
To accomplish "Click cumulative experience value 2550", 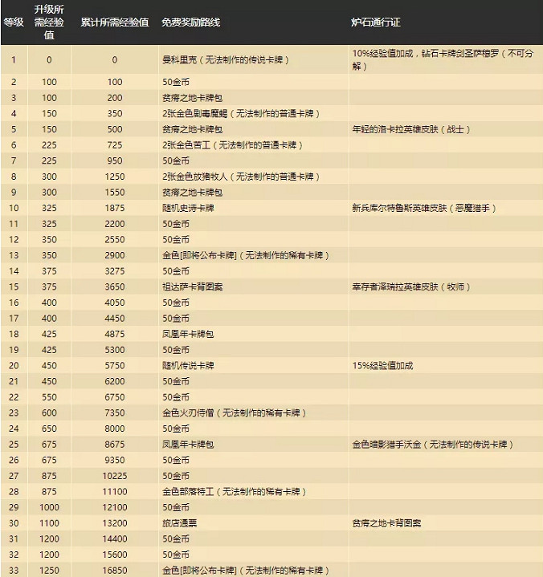I will (115, 240).
